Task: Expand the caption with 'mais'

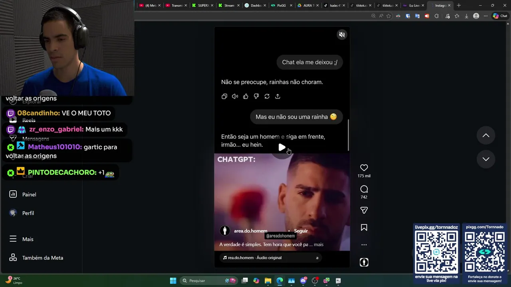Action: [x=319, y=244]
